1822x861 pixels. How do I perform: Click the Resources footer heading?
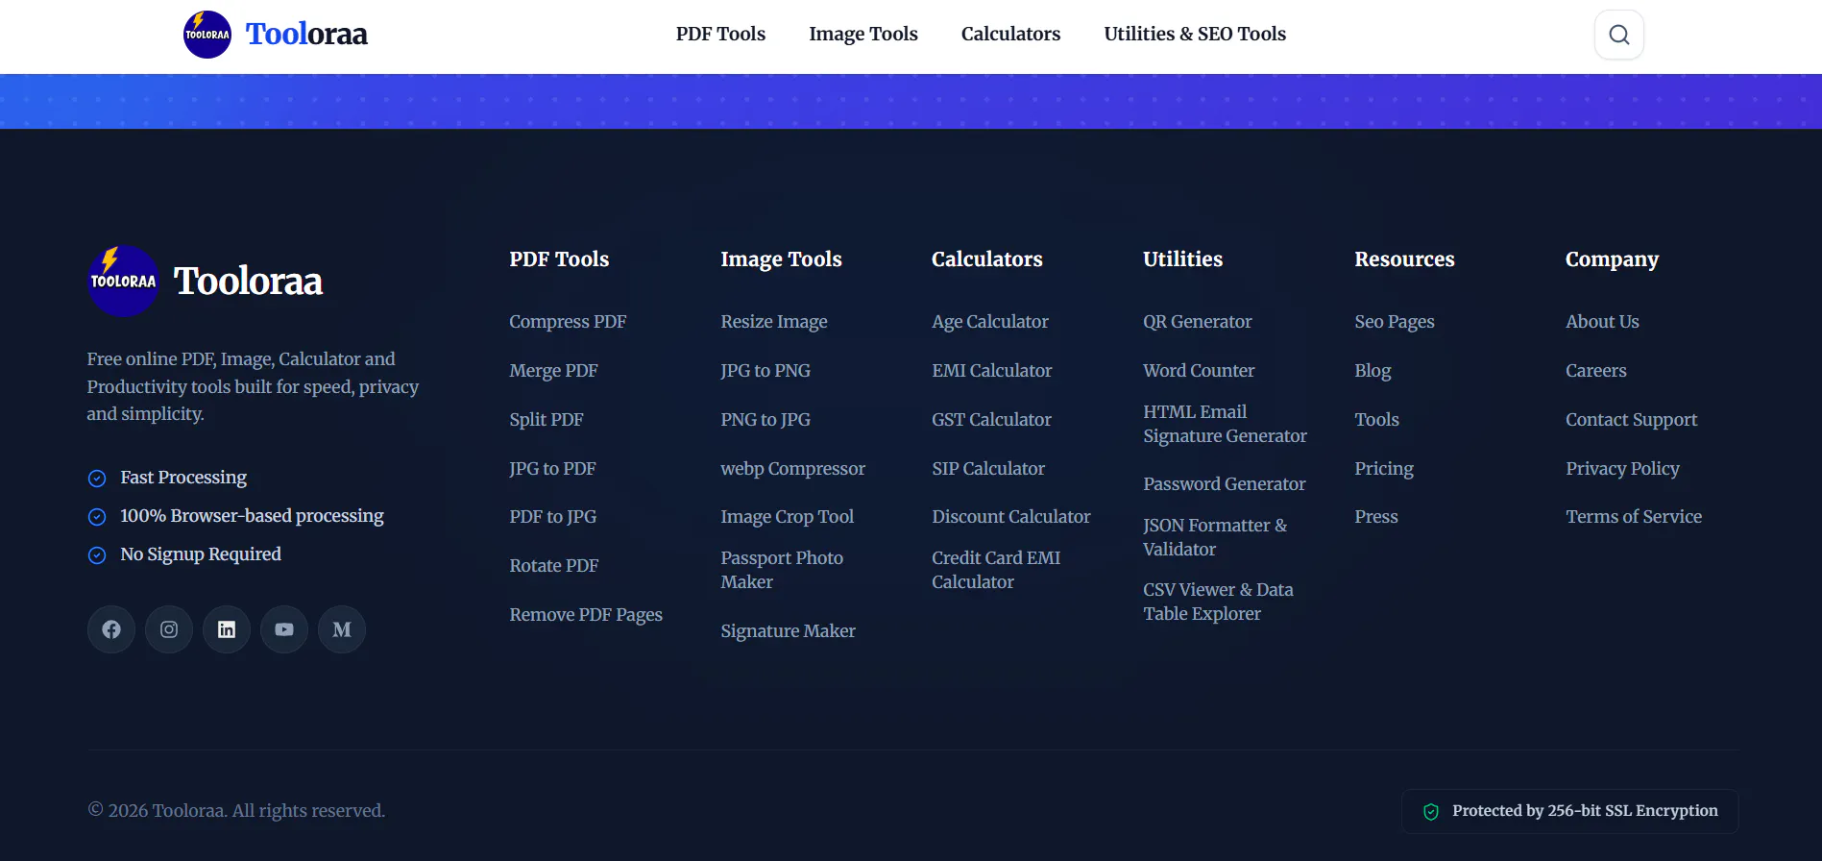coord(1404,259)
